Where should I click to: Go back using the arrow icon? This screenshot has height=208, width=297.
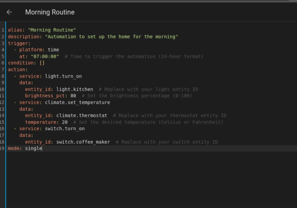9,12
